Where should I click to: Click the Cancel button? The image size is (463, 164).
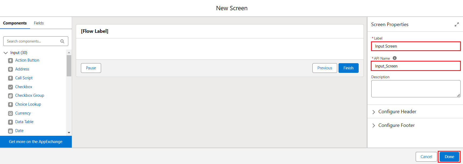coord(426,157)
